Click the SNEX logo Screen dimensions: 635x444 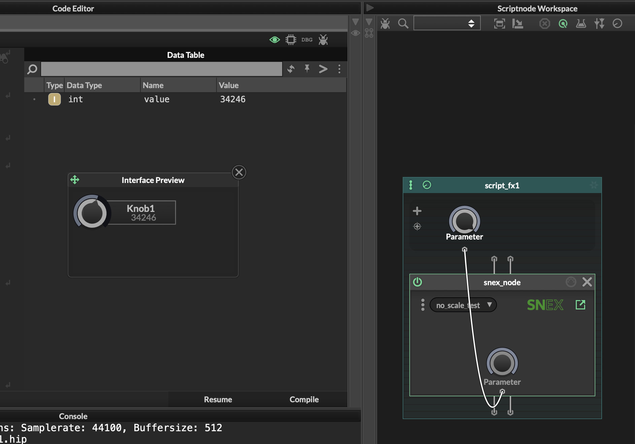coord(545,305)
